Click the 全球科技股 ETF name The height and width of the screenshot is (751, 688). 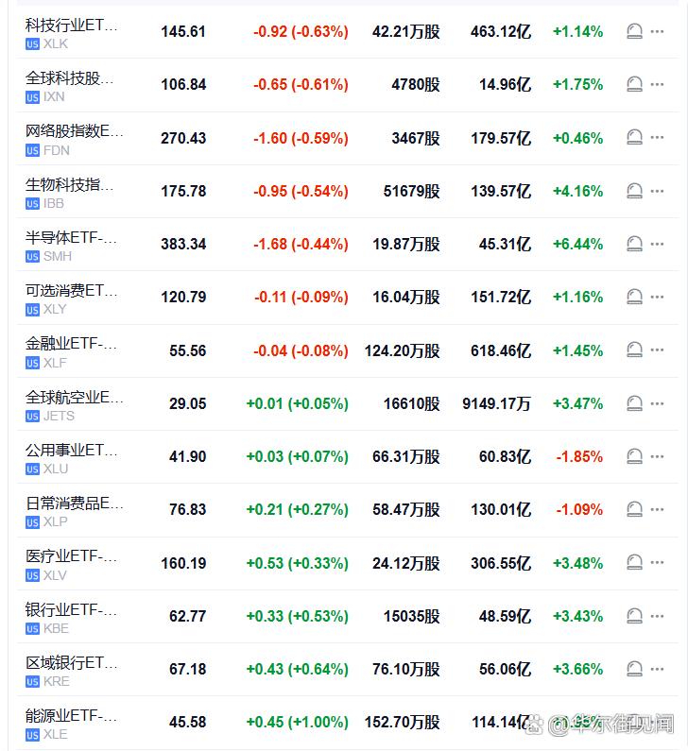(x=69, y=77)
